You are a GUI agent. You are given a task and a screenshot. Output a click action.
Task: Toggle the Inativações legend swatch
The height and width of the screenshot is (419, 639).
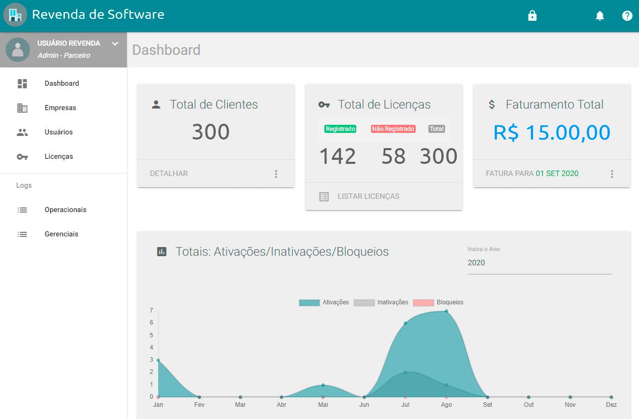coord(364,303)
